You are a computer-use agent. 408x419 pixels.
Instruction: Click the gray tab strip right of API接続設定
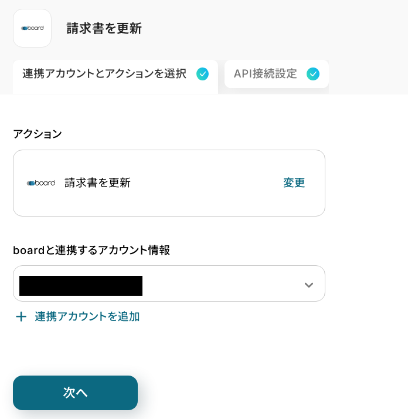coord(366,76)
